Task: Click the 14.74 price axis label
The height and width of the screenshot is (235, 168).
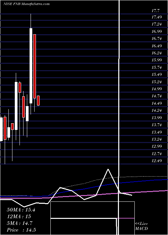Action: [157, 96]
